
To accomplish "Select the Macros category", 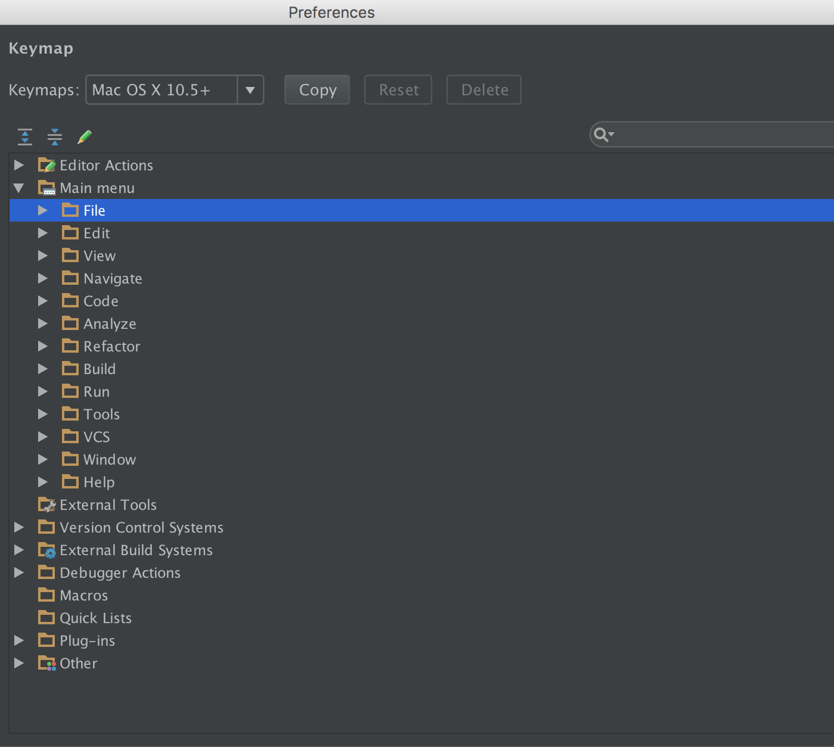I will (x=83, y=595).
